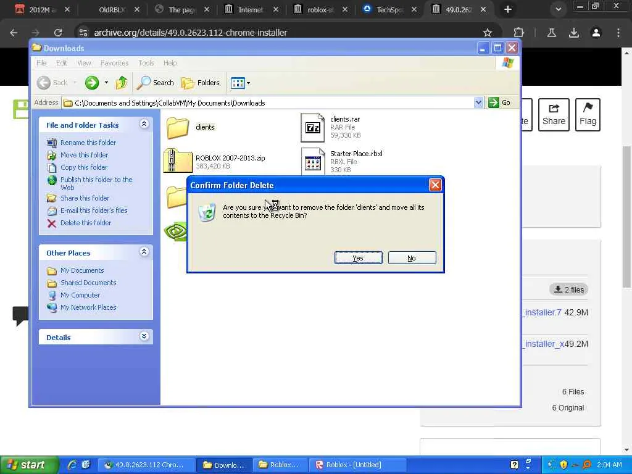Open the browser tab search dropdown
Viewport: 632px width, 474px height.
(x=558, y=9)
